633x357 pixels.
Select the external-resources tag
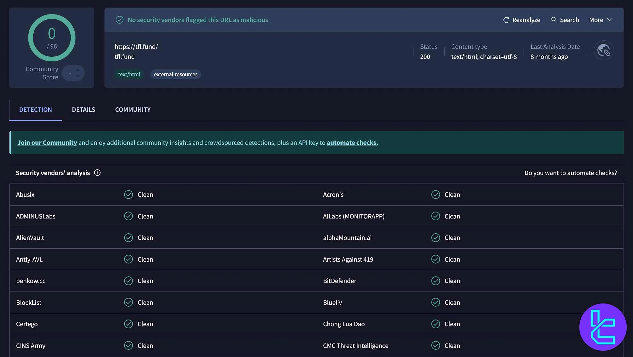(x=176, y=74)
